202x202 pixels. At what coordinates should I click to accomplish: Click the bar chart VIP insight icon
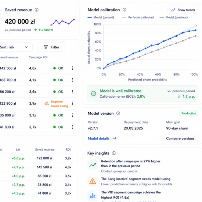coord(93,196)
